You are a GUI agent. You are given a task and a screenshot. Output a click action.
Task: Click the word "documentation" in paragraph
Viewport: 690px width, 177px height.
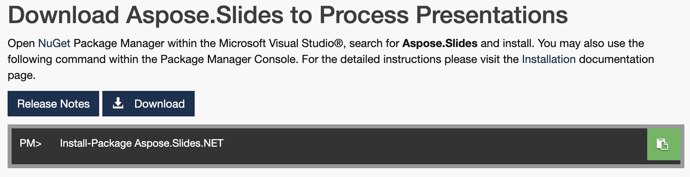616,59
